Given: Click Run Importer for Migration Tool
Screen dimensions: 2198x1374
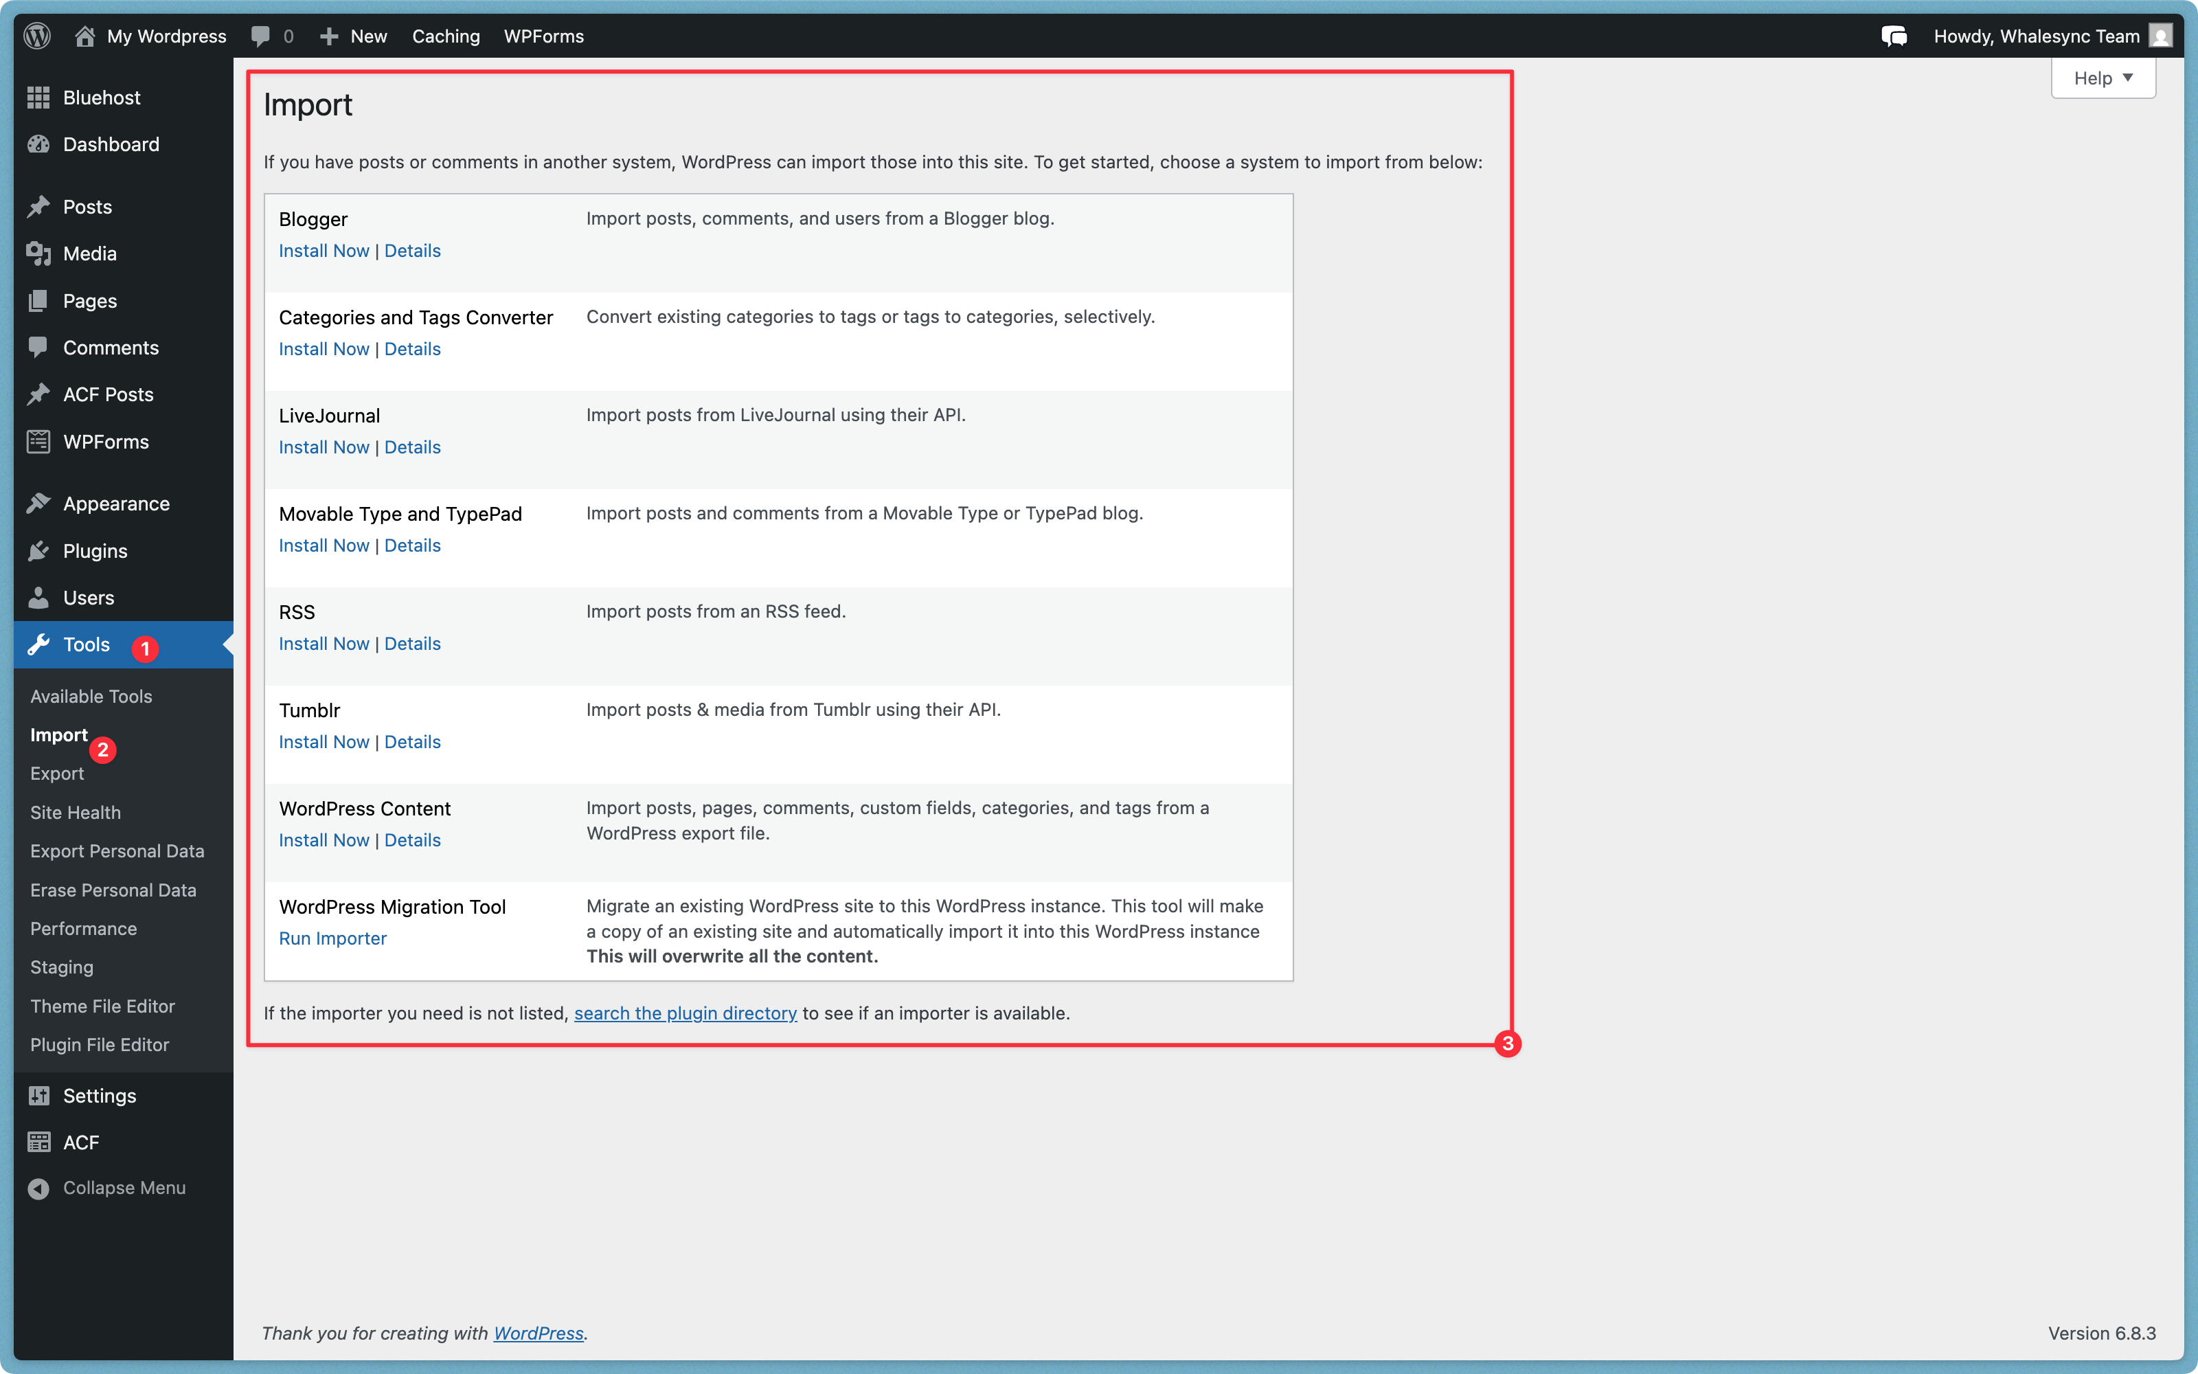Looking at the screenshot, I should (332, 938).
